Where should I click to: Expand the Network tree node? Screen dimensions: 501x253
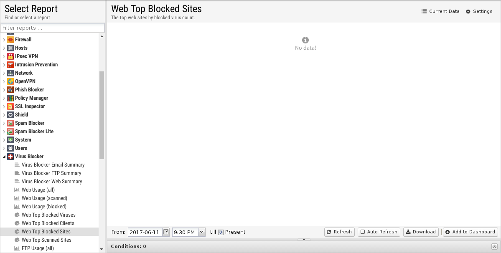(x=4, y=73)
